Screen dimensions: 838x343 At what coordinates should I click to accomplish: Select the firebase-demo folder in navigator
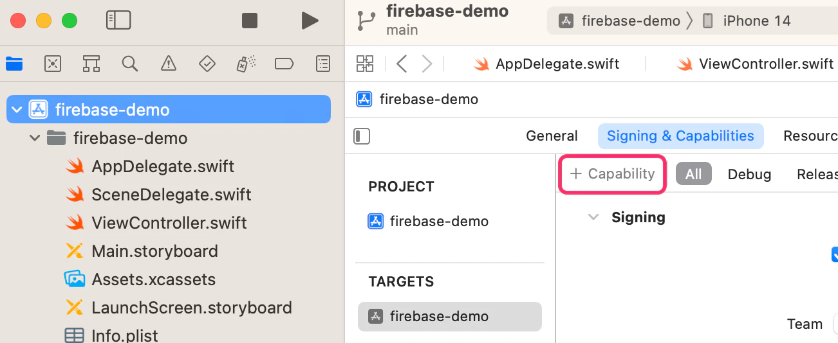click(130, 138)
